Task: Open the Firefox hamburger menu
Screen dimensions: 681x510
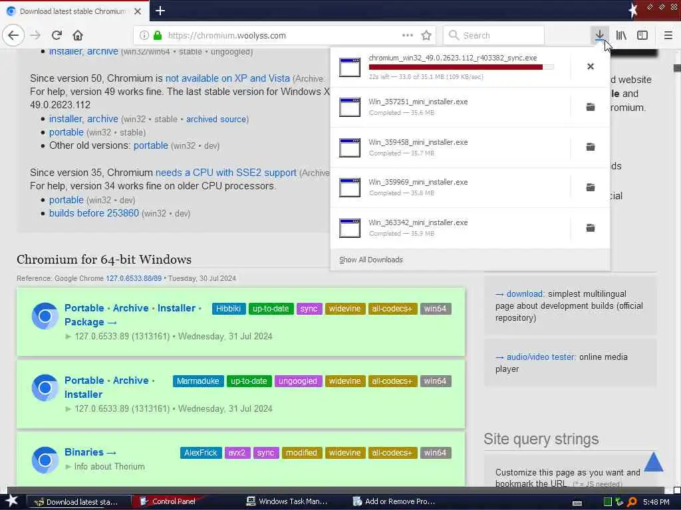Action: click(668, 36)
